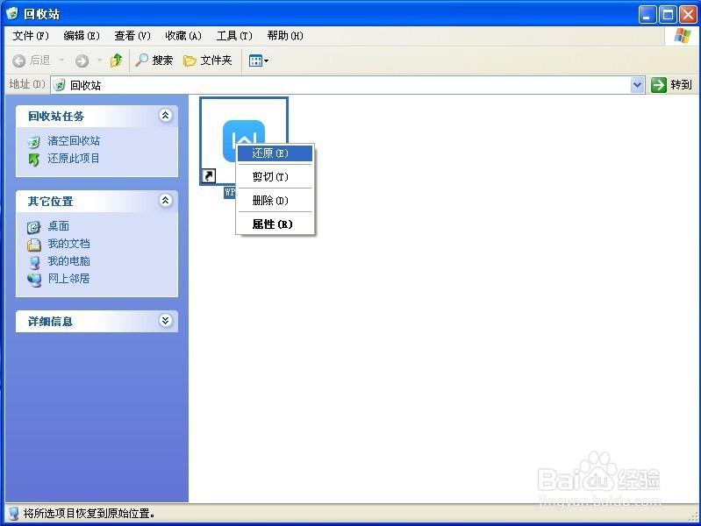Click the documents folder icon beside 我的文档
The image size is (701, 526).
click(33, 245)
